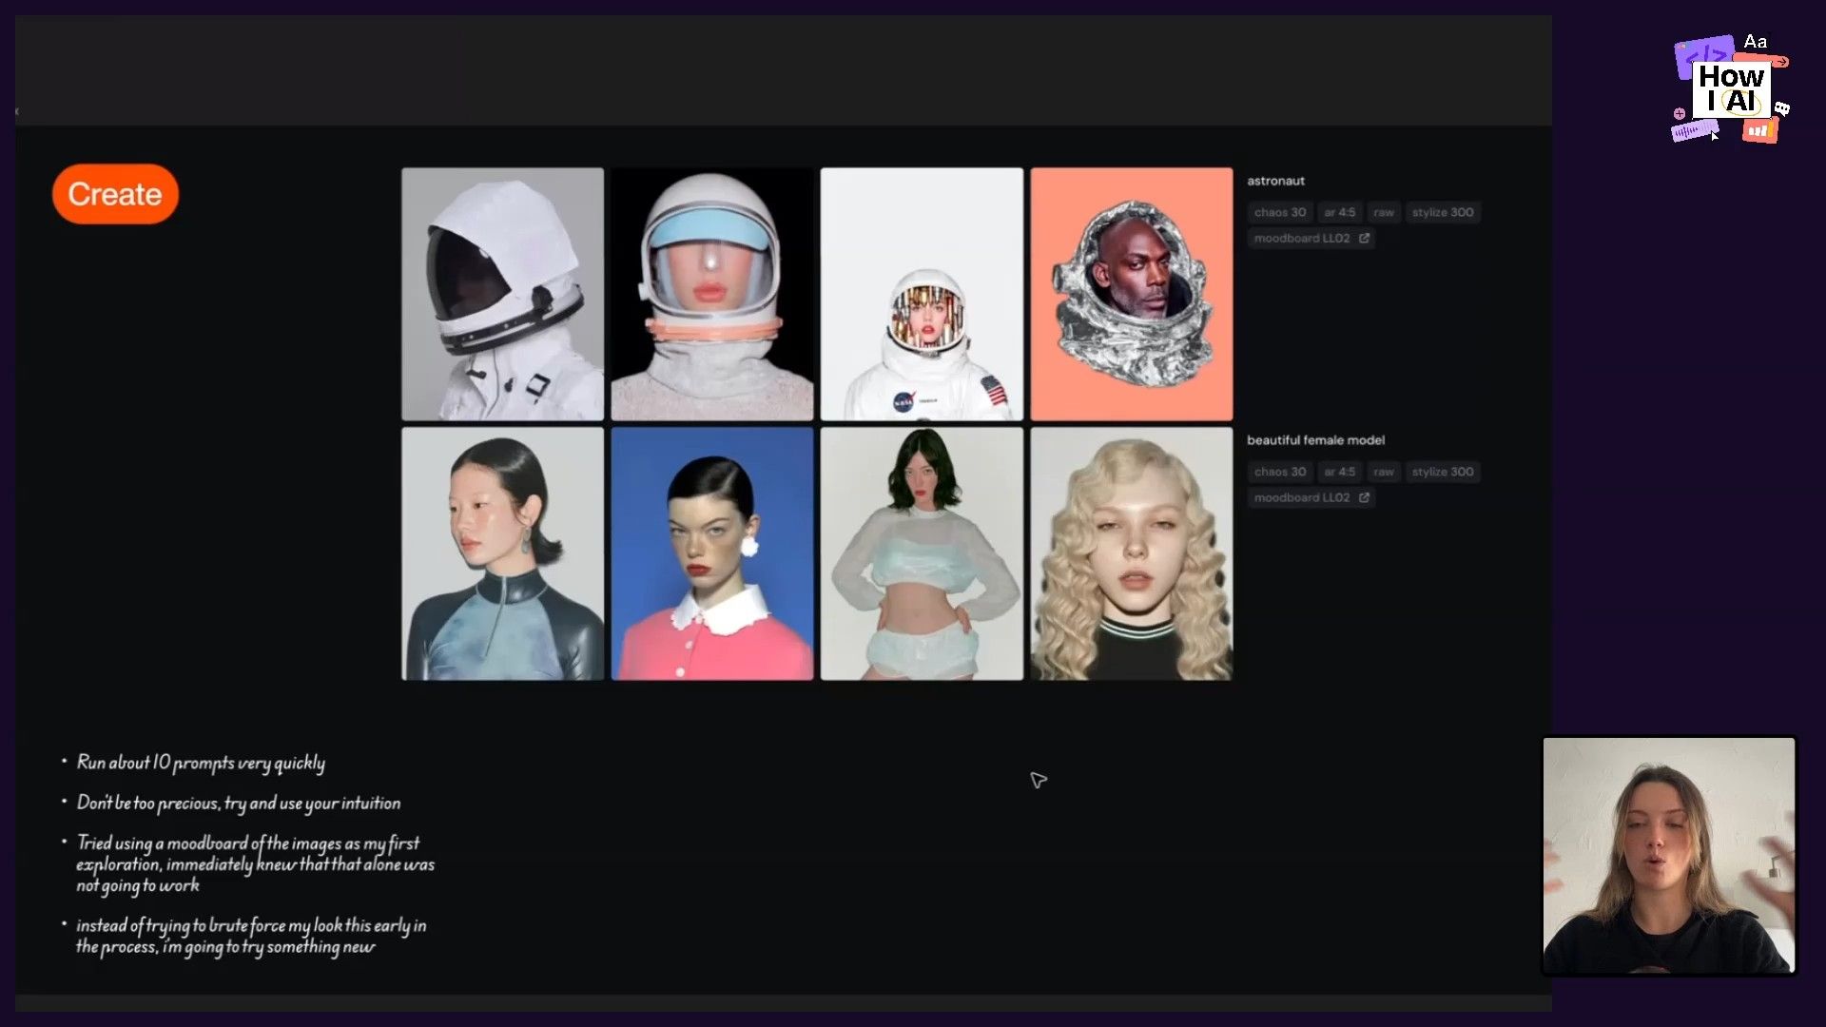The image size is (1826, 1027).
Task: Click the orange Create button
Action: tap(115, 194)
